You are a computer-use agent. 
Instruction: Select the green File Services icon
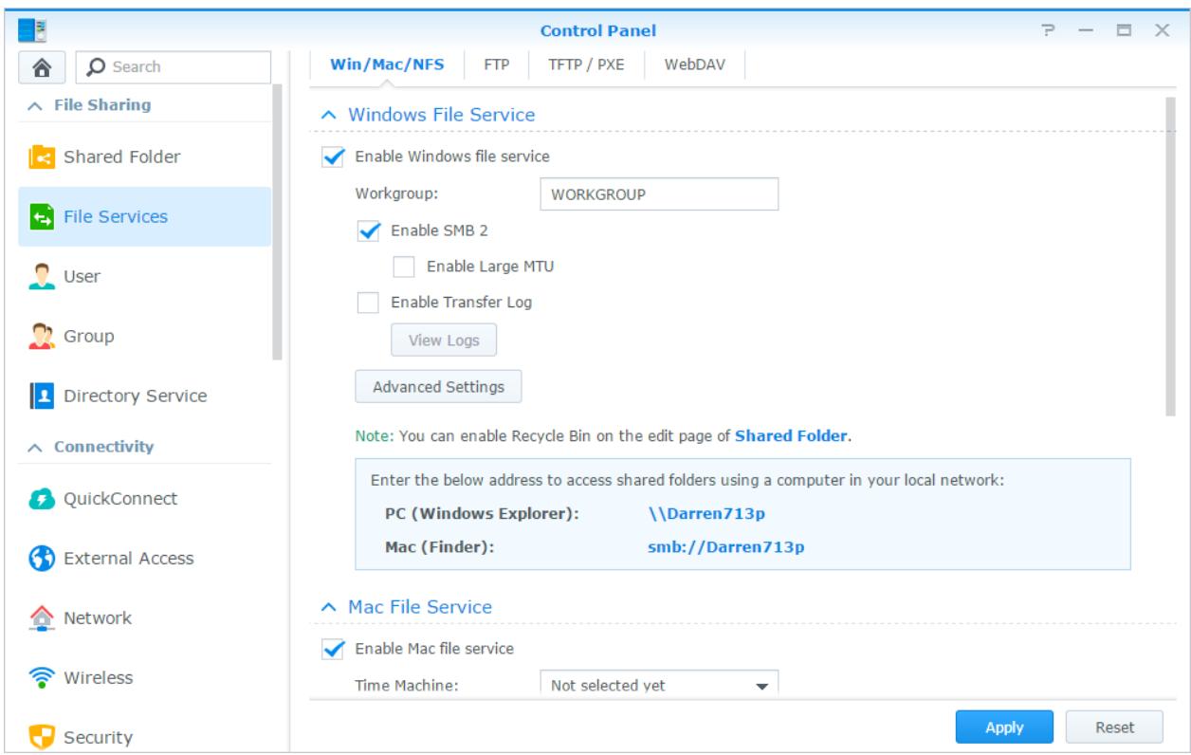point(42,217)
